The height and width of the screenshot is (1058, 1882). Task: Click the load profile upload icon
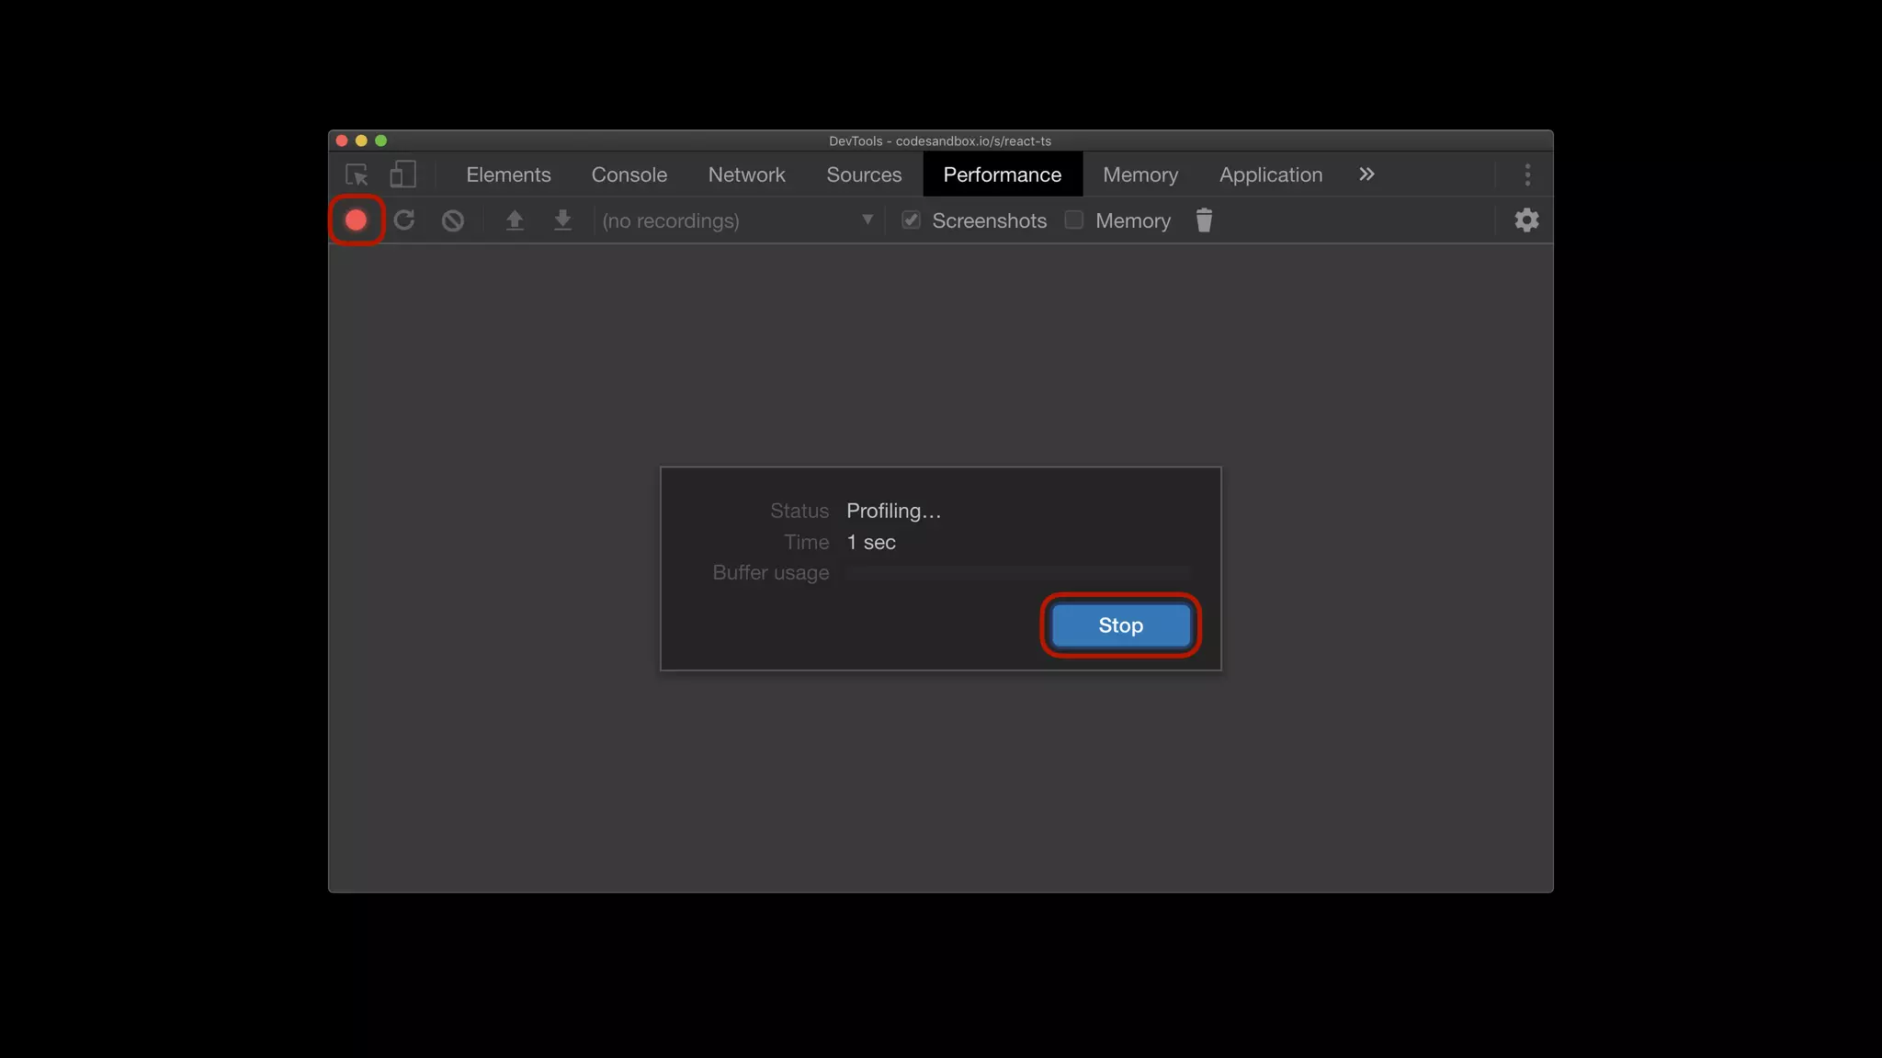pyautogui.click(x=515, y=220)
